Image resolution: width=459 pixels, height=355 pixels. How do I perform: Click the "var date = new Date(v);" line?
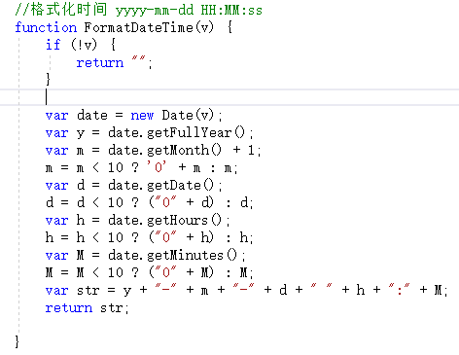coord(133,115)
